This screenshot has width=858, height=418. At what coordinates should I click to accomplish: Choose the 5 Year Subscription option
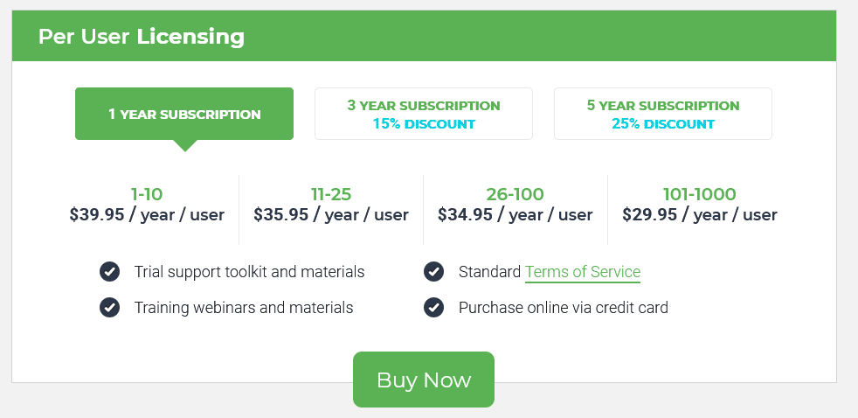(663, 114)
